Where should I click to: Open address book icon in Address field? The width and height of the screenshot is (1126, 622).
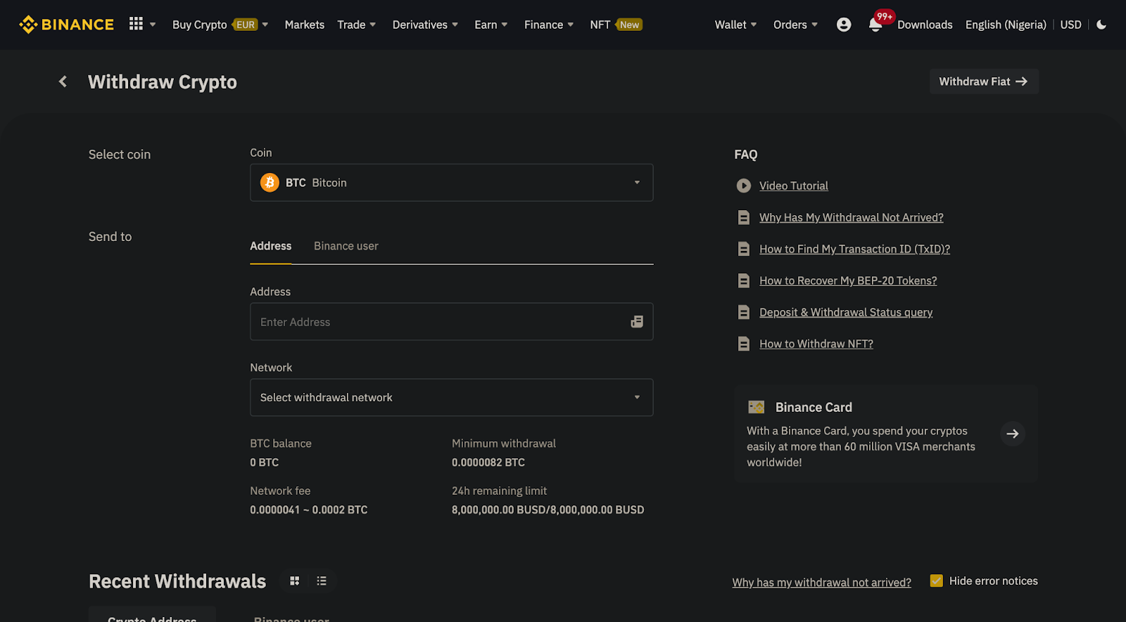(x=637, y=322)
